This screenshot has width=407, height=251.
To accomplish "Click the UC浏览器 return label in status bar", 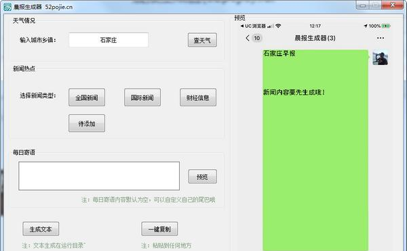I will [253, 26].
